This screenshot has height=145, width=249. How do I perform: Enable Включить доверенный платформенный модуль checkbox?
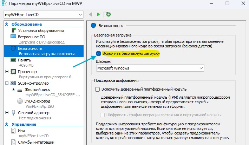[98, 89]
